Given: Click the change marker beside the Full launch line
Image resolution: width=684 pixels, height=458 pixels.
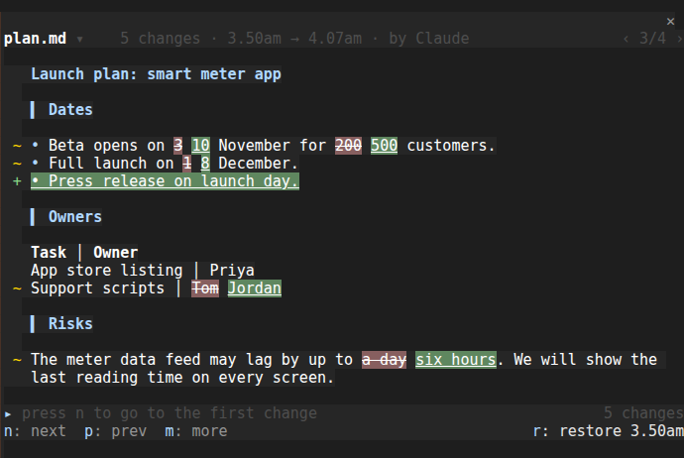Looking at the screenshot, I should [17, 164].
